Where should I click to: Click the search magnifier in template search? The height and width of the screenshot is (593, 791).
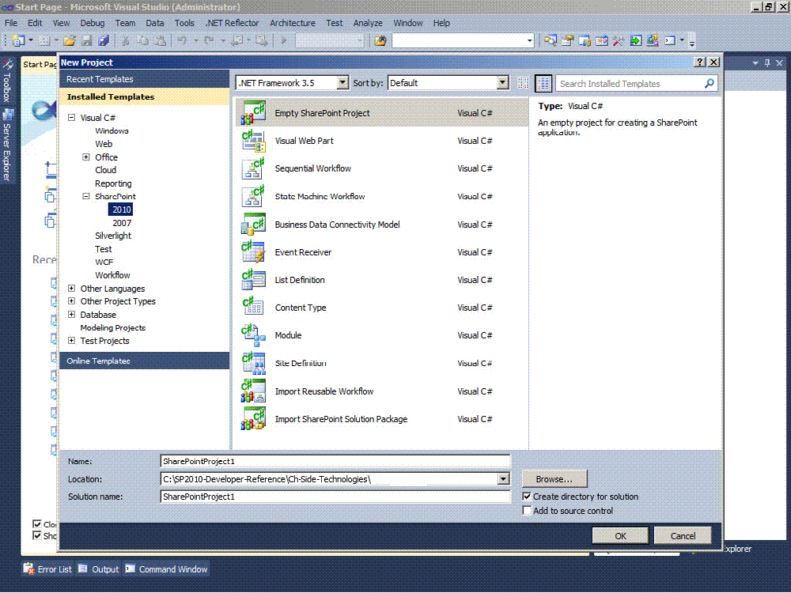click(x=710, y=83)
